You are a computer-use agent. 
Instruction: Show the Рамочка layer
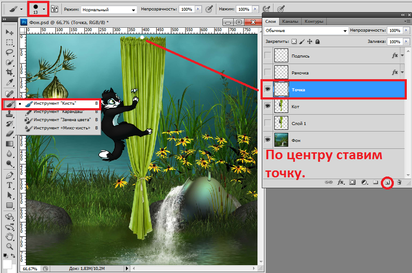point(267,72)
